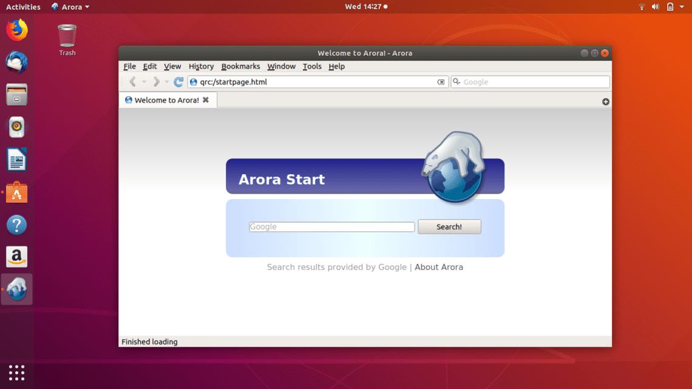Follow the About Arora link
Viewport: 692px width, 389px height.
(439, 267)
